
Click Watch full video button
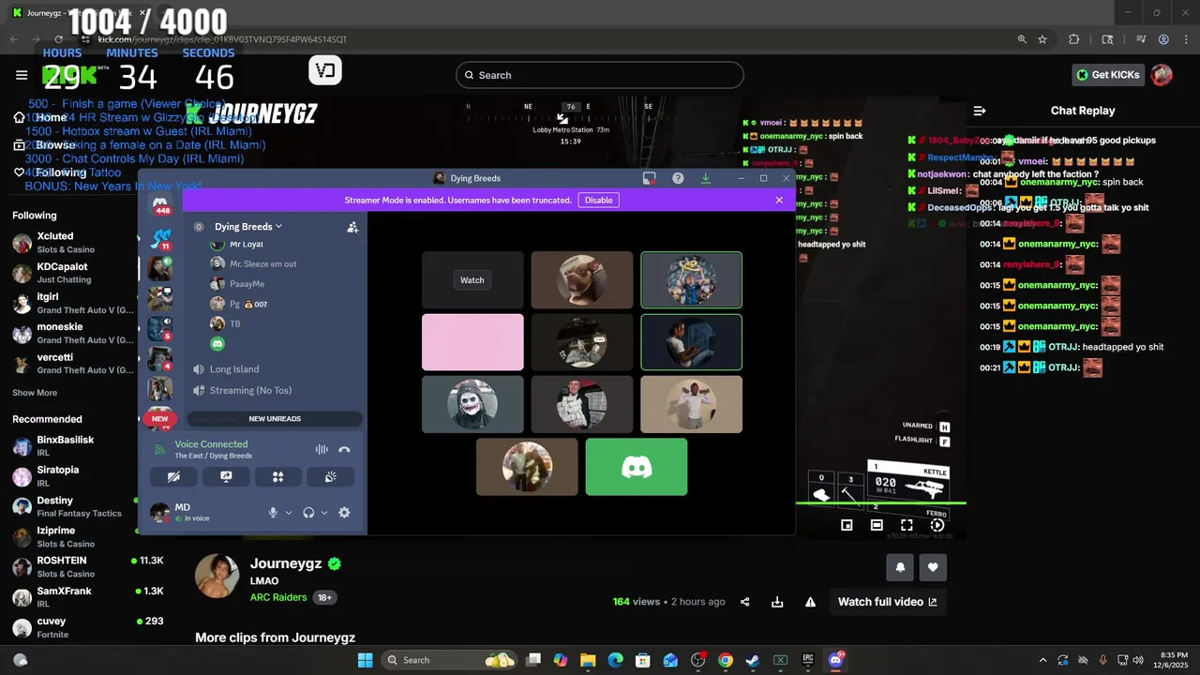[x=887, y=602]
